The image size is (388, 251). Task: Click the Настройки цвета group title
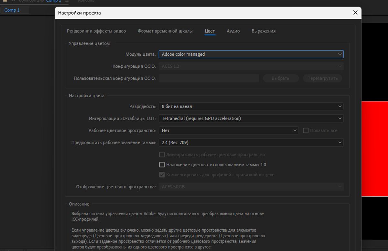coord(87,96)
